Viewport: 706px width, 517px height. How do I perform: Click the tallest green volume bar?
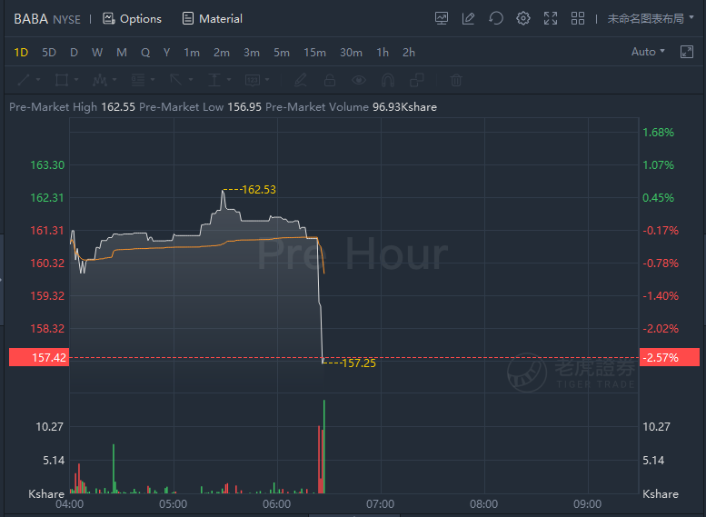point(323,446)
